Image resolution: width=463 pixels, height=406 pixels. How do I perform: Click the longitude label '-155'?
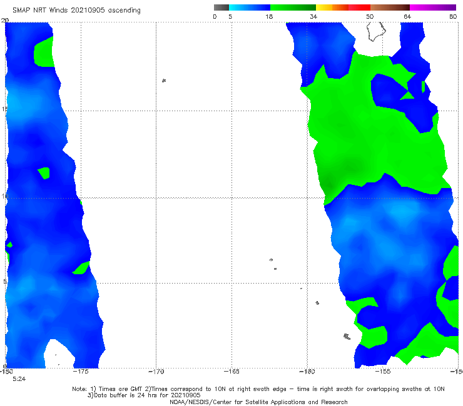(x=383, y=372)
